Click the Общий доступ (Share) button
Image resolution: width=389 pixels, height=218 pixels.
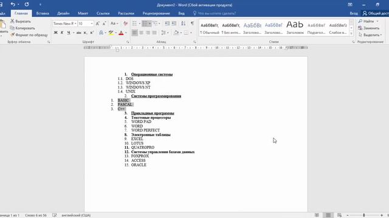[x=375, y=13]
